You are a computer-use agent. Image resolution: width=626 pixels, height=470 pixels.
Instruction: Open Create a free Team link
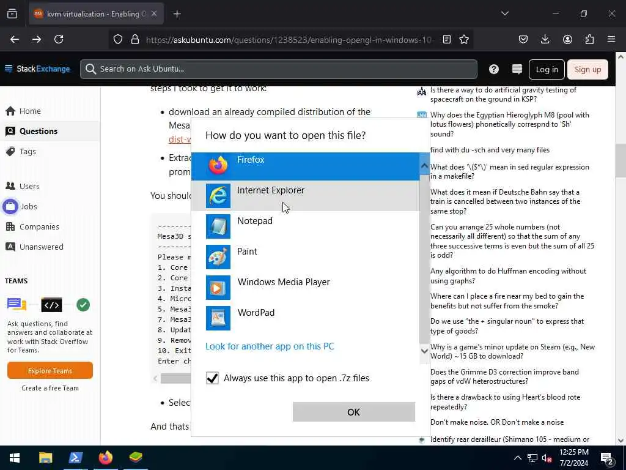pyautogui.click(x=50, y=388)
